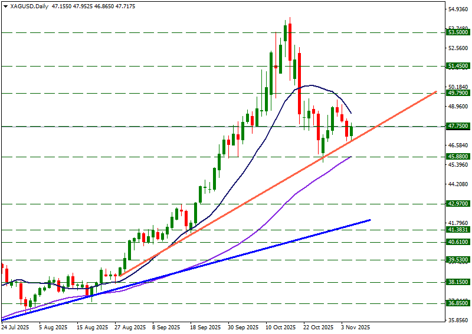This screenshot has width=472, height=334.
Task: Click the 24 Jul 2025 date label
Action: [15, 327]
